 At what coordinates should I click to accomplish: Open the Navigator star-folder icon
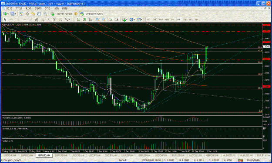pos(33,14)
